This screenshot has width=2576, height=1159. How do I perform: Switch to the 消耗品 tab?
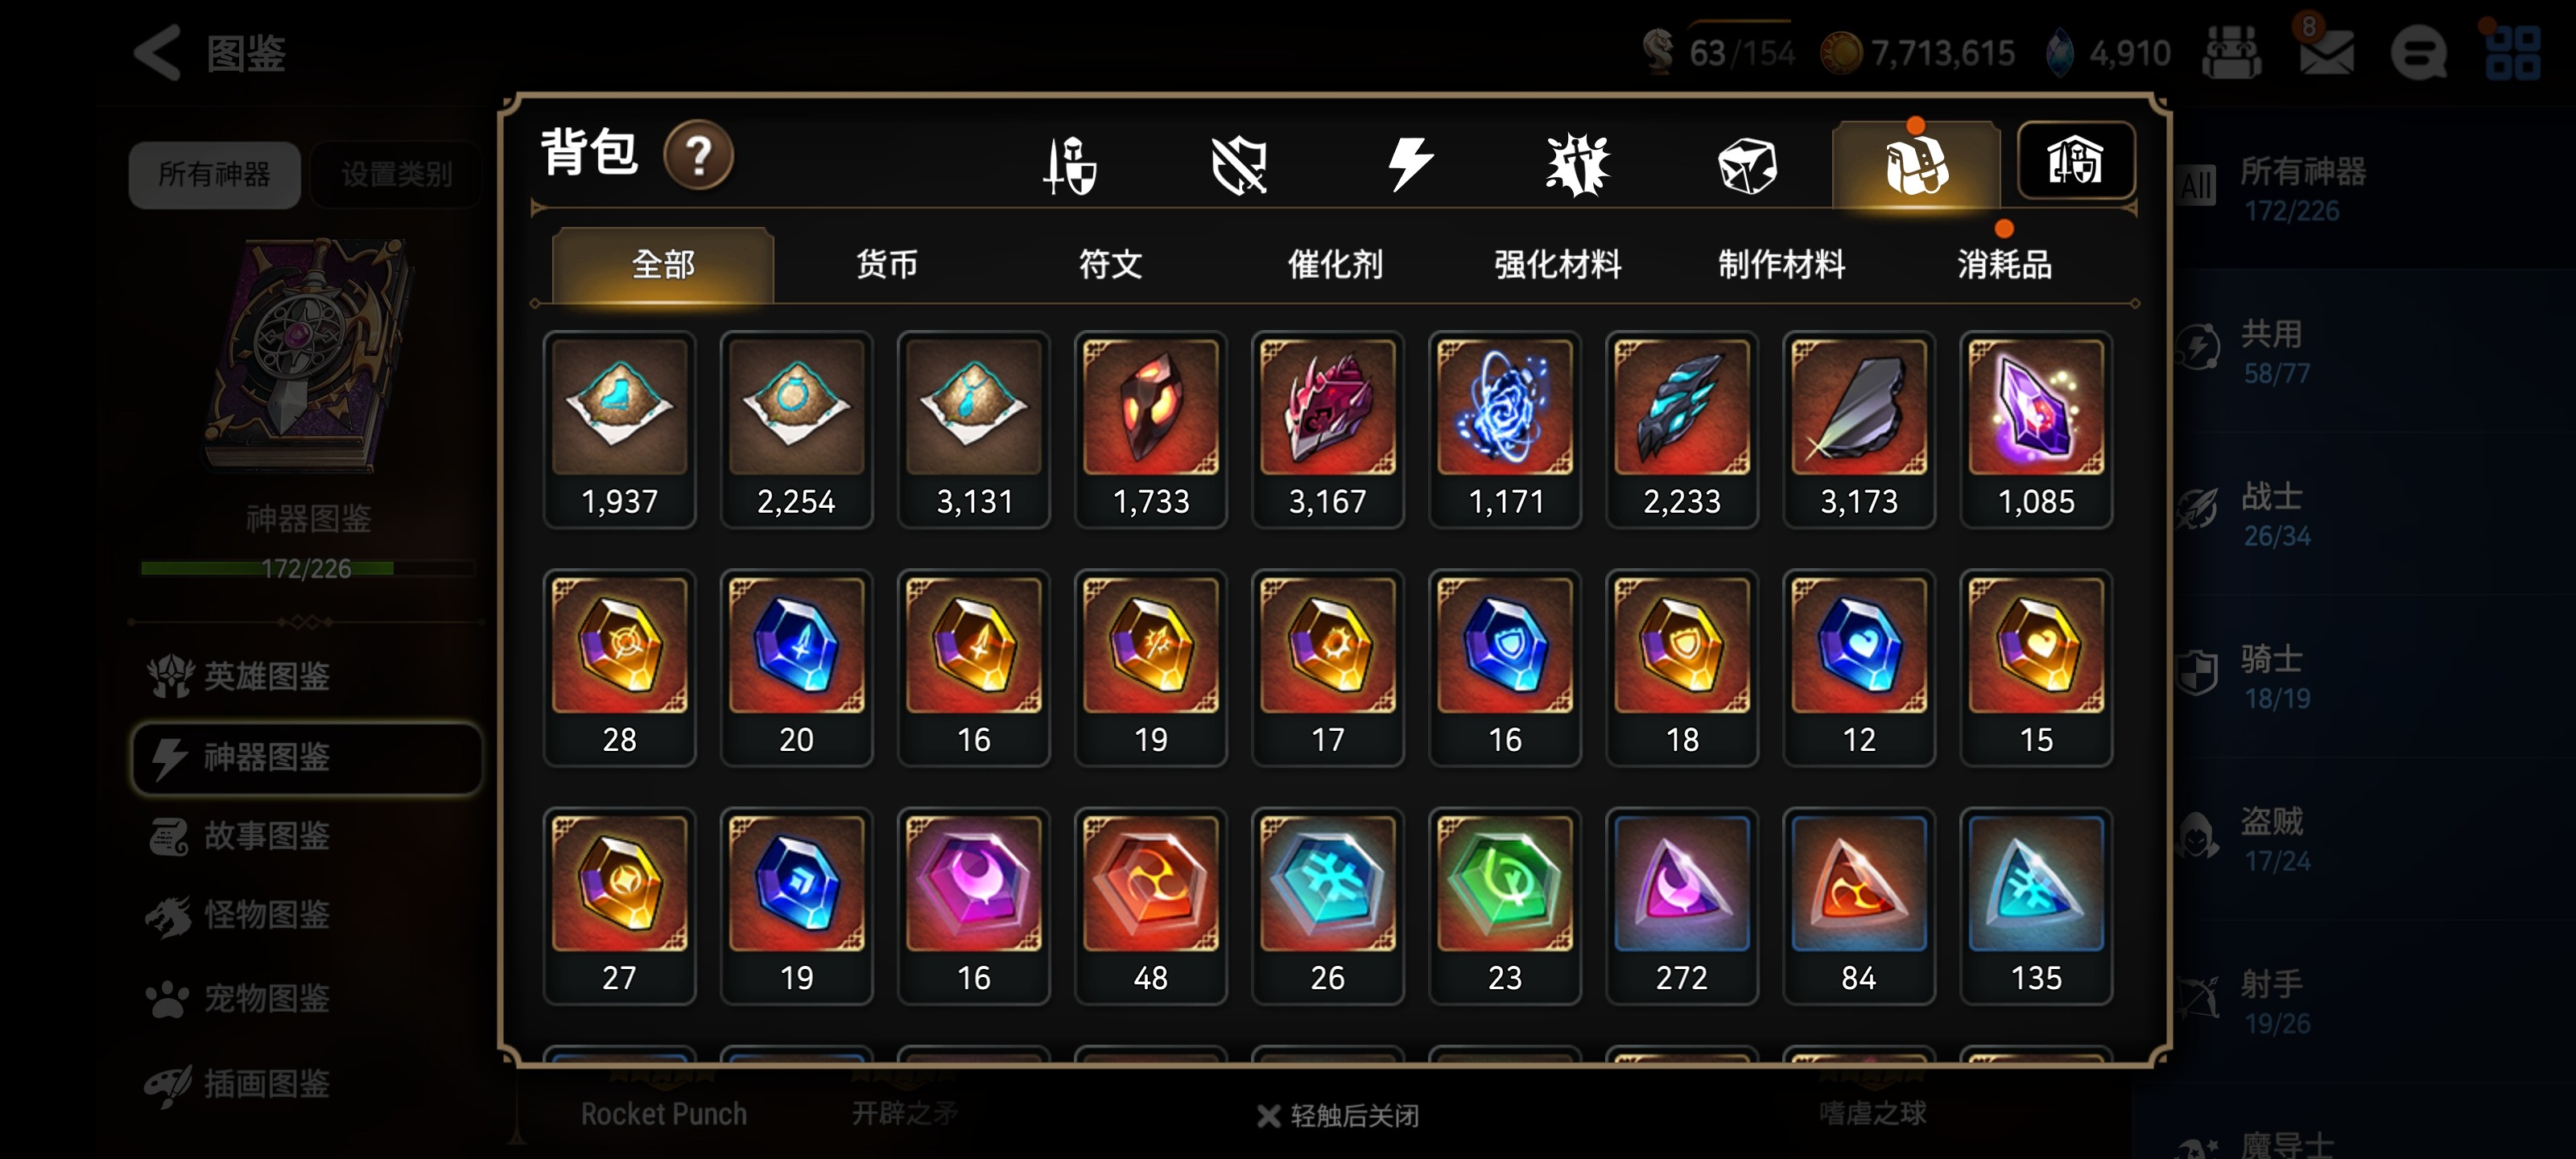pyautogui.click(x=2004, y=265)
